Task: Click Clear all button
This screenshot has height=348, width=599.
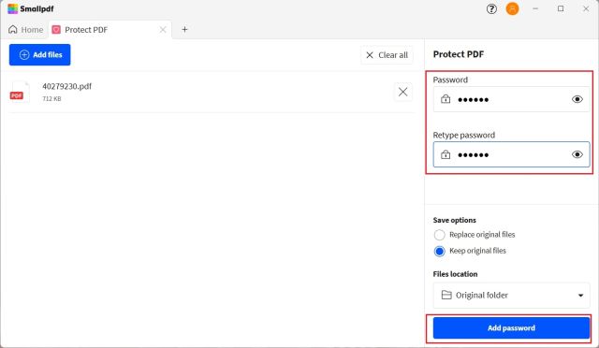Action: [387, 55]
